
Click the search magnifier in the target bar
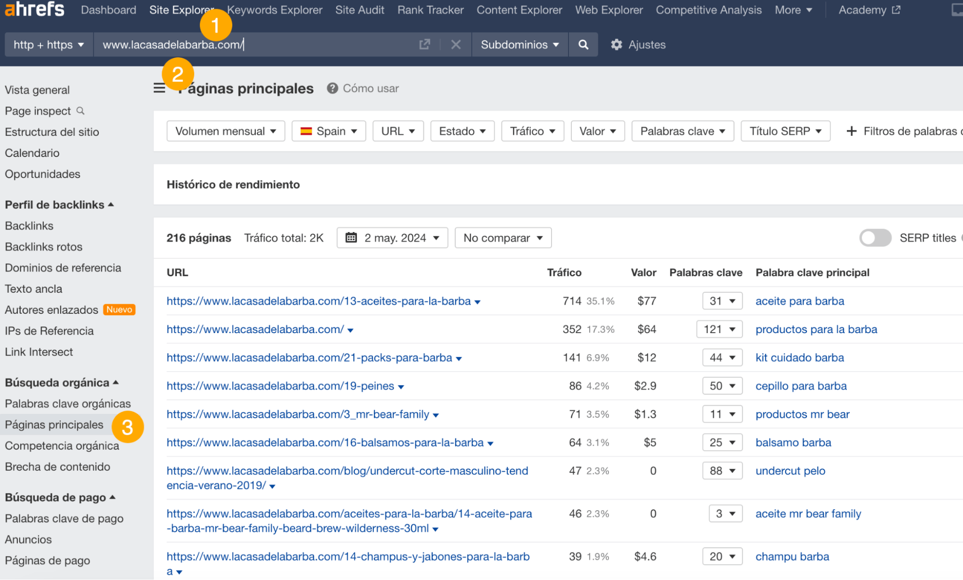[x=583, y=44]
